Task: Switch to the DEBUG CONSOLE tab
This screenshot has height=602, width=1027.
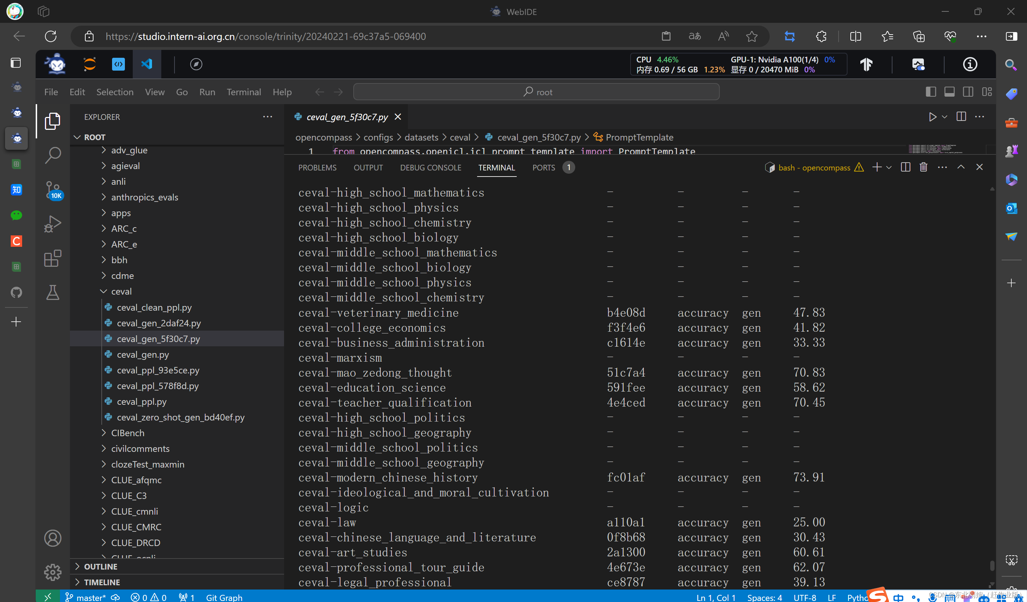Action: [x=430, y=168]
